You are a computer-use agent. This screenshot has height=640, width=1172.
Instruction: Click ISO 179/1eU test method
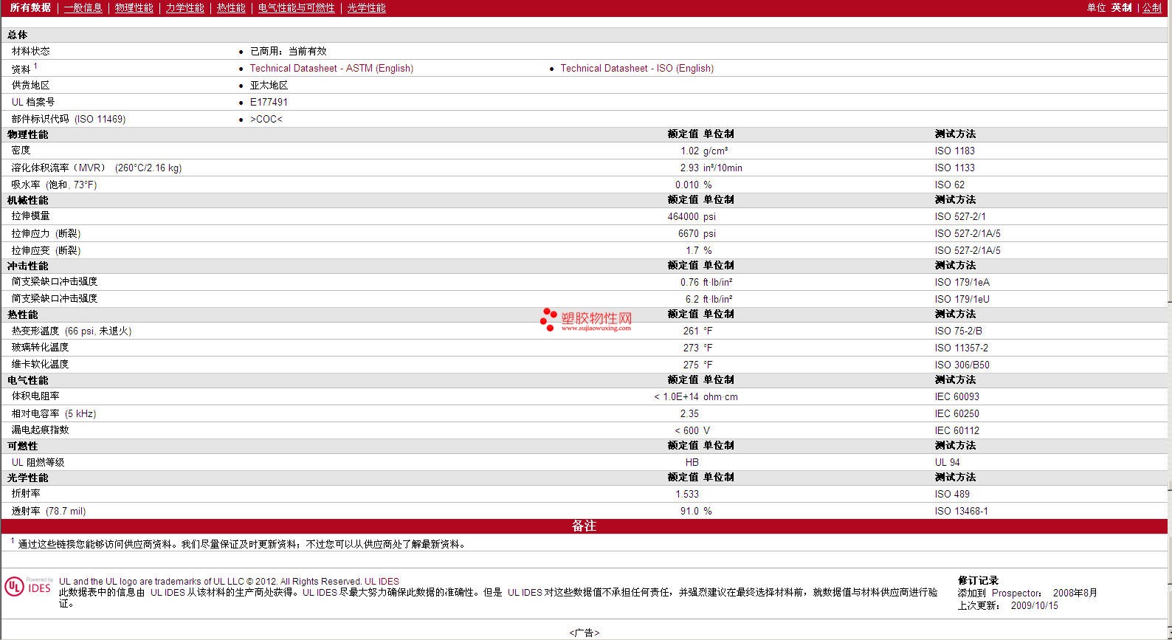tap(962, 299)
